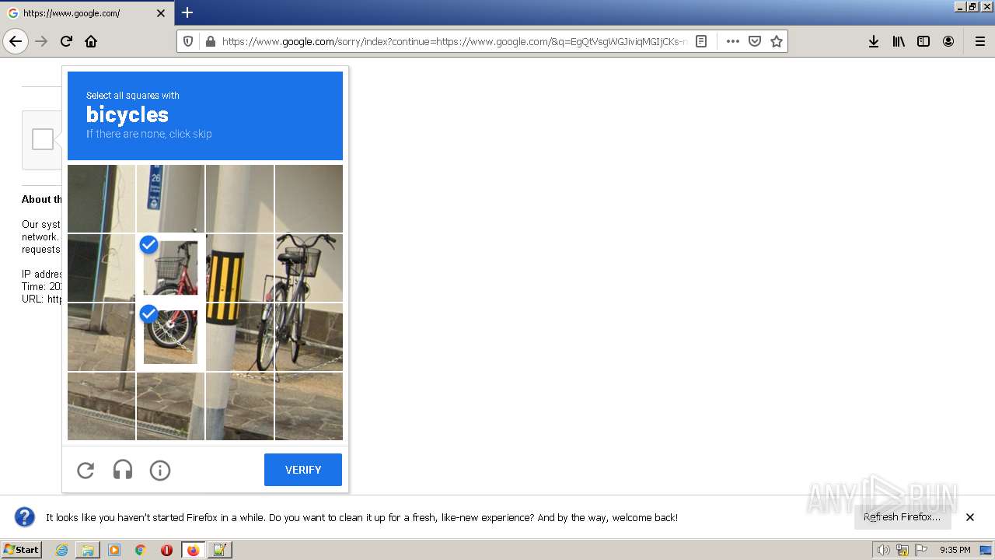Check the I'm not a robot checkbox

(x=43, y=139)
